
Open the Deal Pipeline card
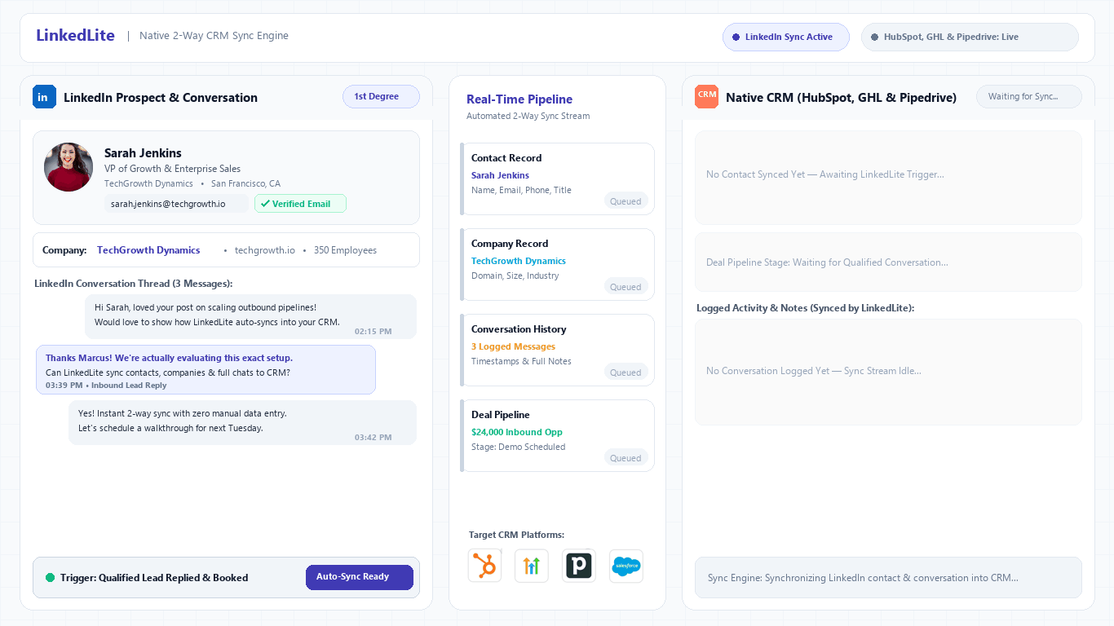point(558,436)
